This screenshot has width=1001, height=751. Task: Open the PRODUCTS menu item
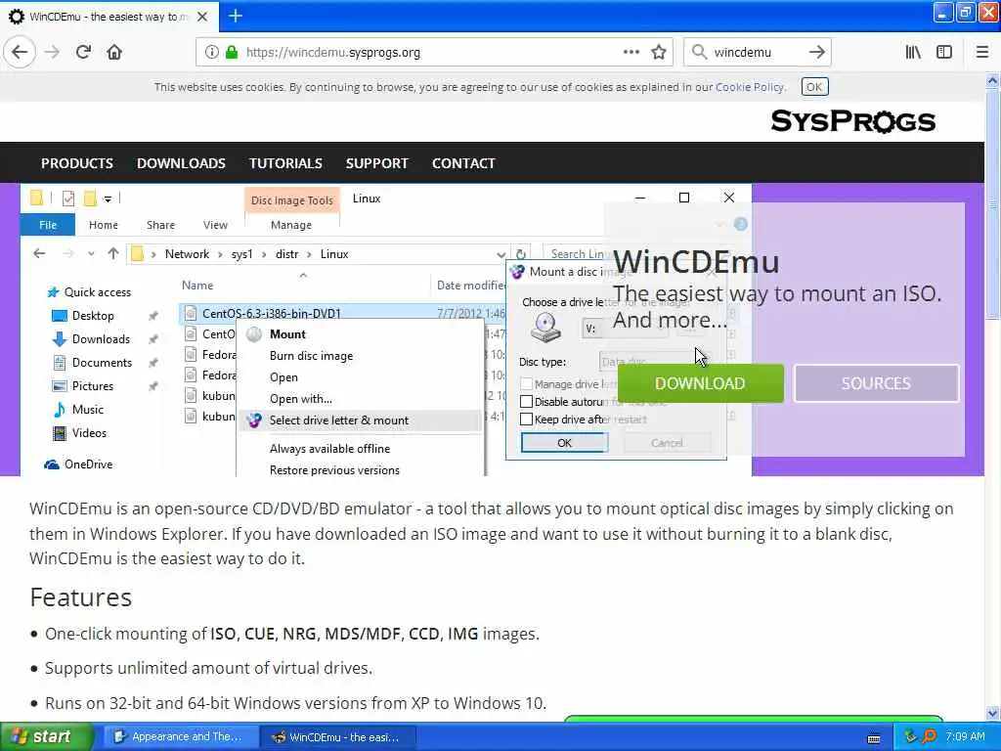click(x=77, y=163)
